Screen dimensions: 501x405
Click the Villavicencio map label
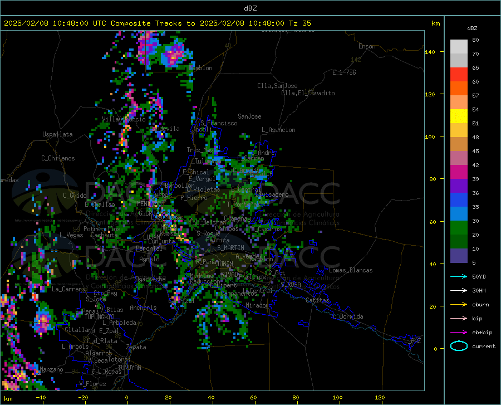(124, 119)
